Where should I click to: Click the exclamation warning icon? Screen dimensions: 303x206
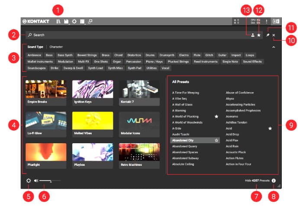click(267, 22)
